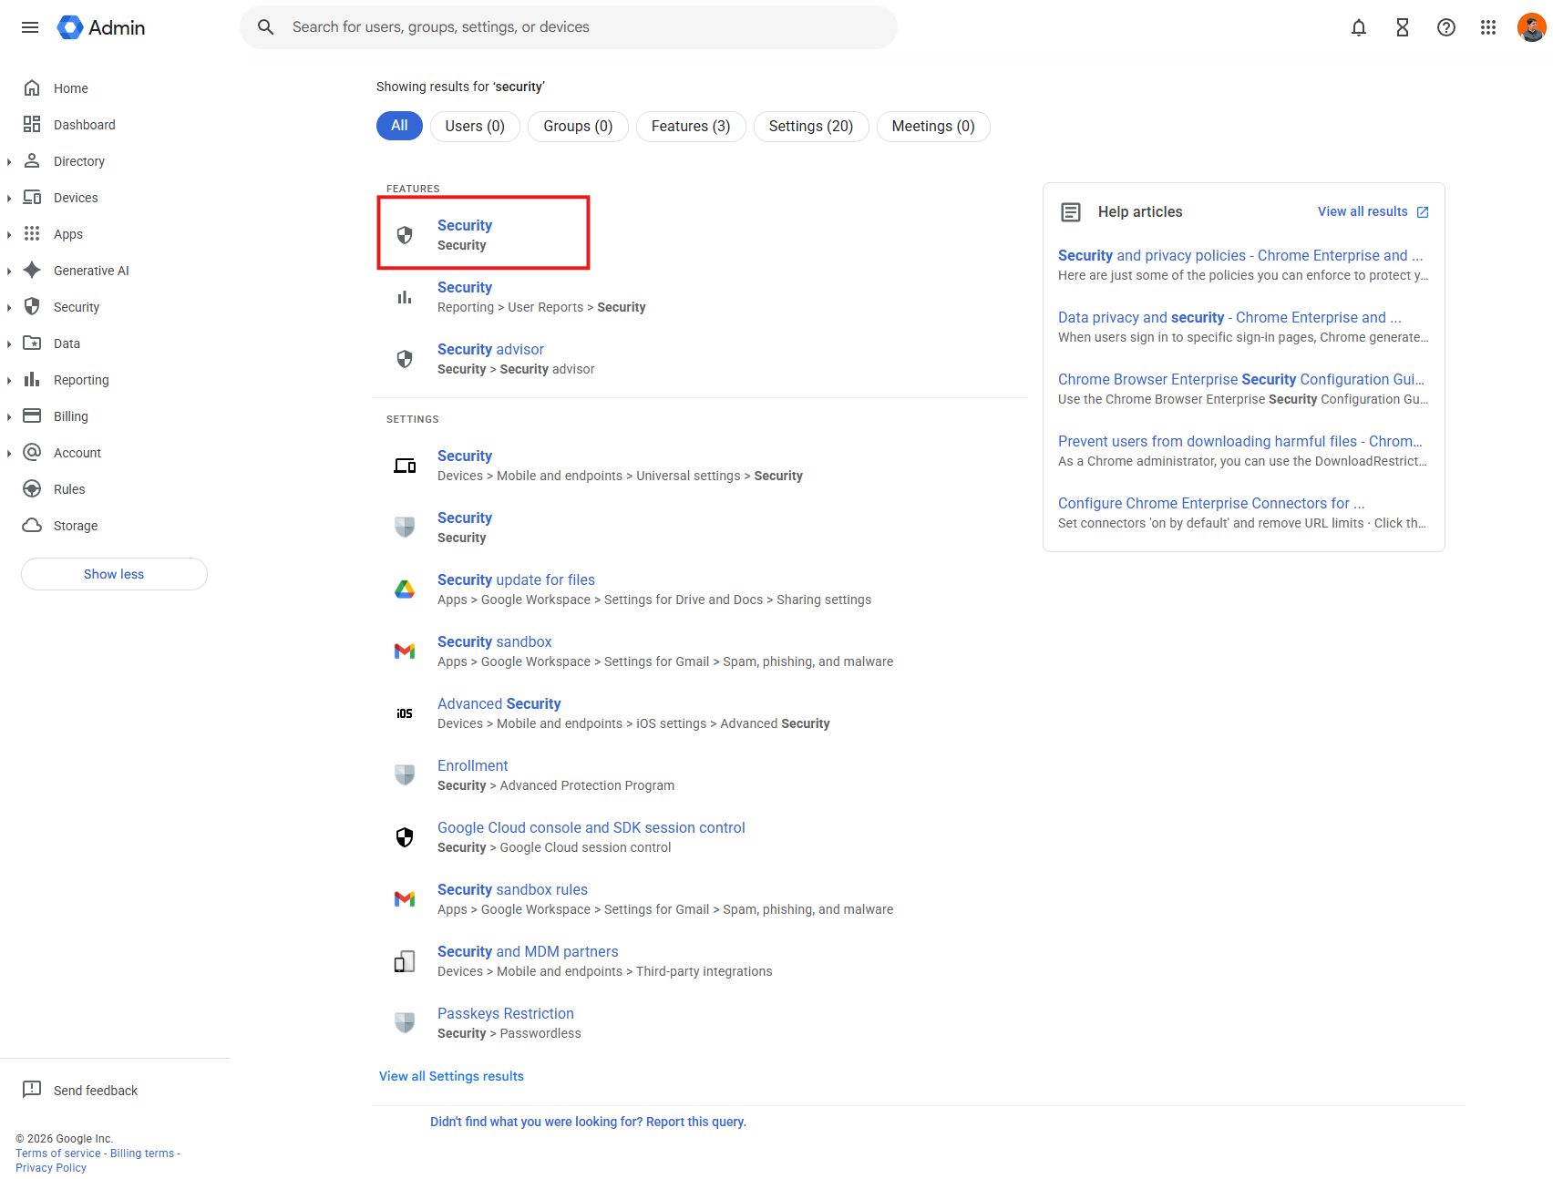Open Passkeys Restriction setting

(506, 1013)
